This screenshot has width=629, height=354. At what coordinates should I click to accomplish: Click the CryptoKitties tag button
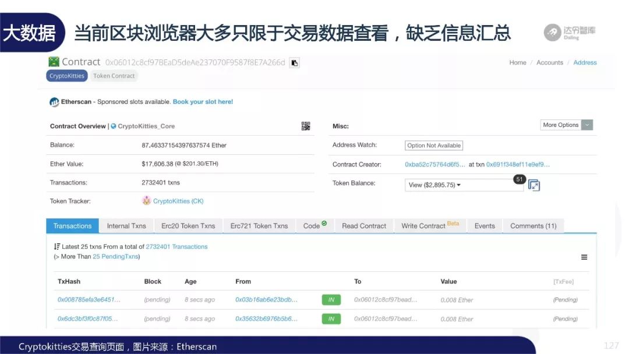[67, 76]
